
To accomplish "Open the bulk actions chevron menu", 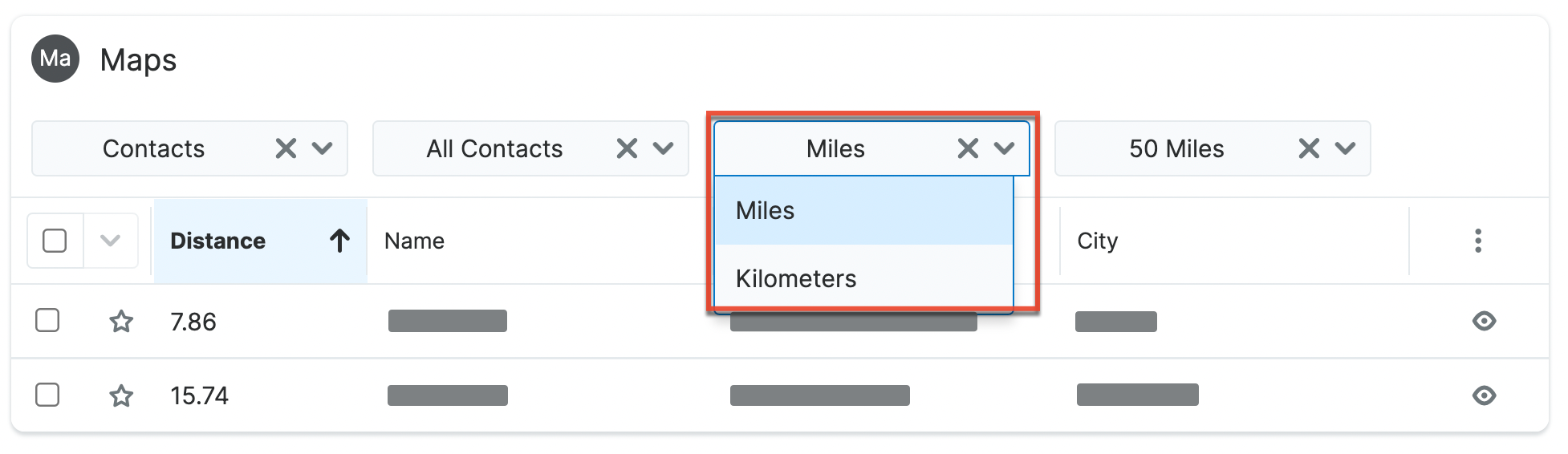I will point(110,241).
